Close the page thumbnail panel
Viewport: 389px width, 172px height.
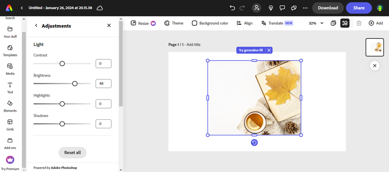[x=375, y=66]
